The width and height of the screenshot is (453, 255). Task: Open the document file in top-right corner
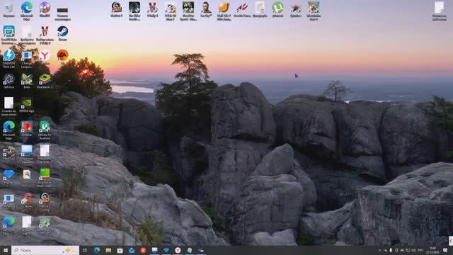click(x=440, y=11)
